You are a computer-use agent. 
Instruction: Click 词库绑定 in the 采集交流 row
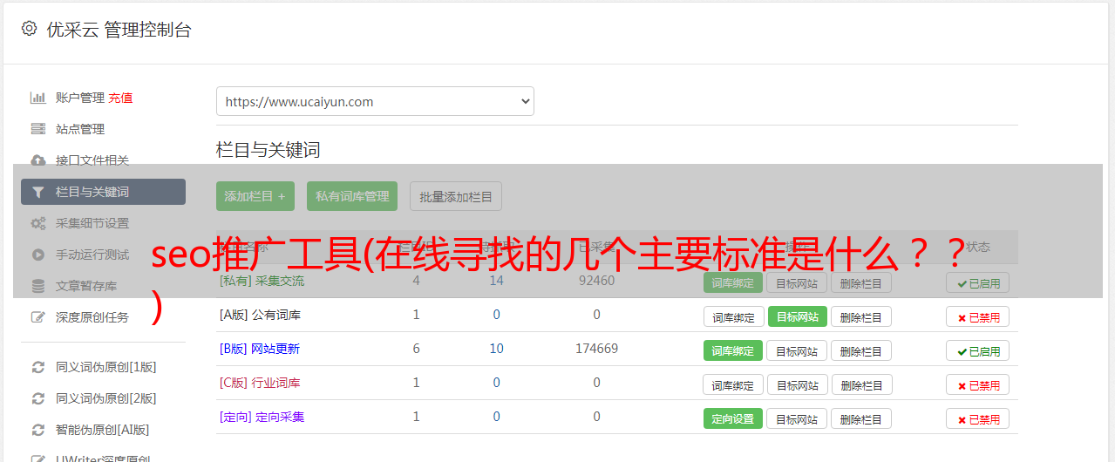coord(733,283)
